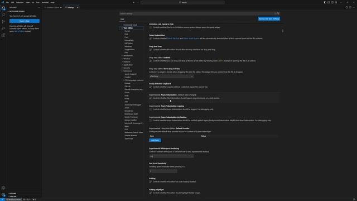Click the Editor Tab Size link

click(x=173, y=39)
